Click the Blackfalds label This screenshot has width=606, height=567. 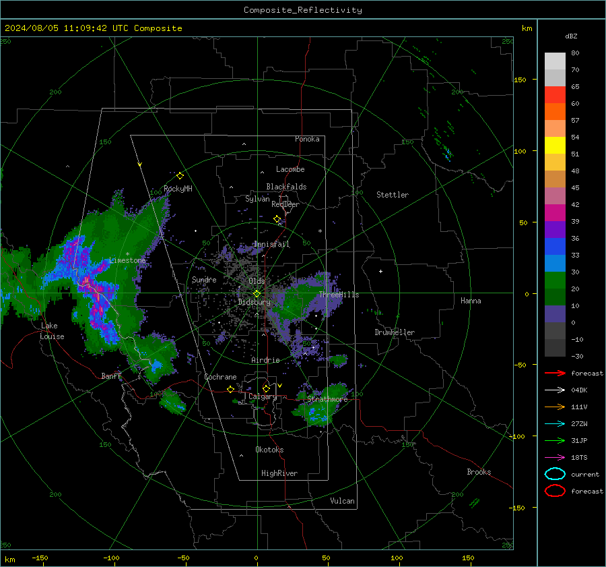point(286,187)
